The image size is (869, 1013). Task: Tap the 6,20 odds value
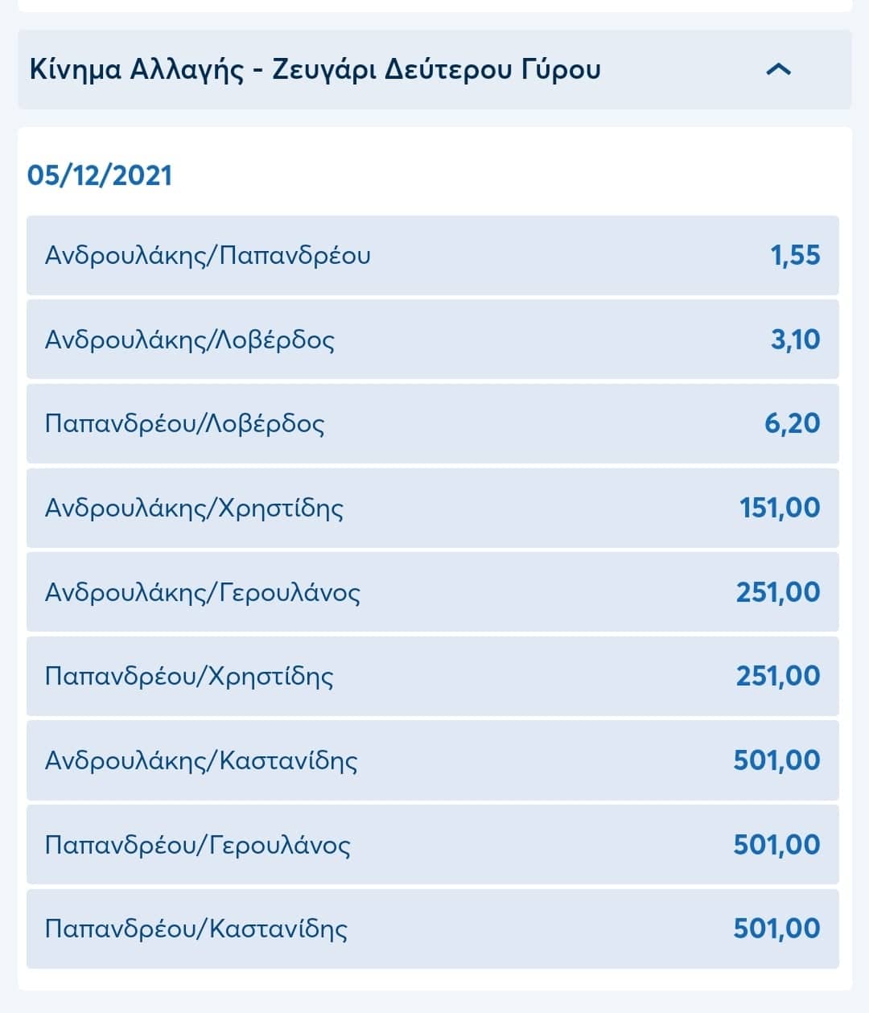point(793,423)
